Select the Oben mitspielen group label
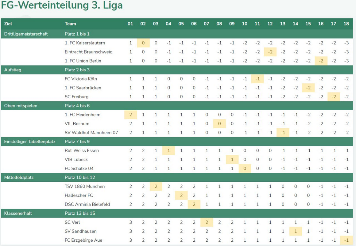Image resolution: width=356 pixels, height=246 pixels. pos(21,106)
